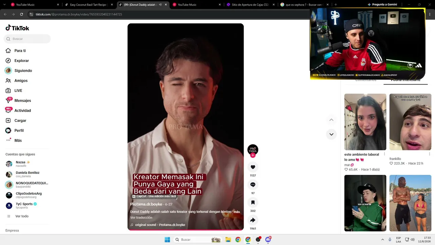Screen dimensions: 435x245
Task: Like the Protama.dr.boyke video with the heart icon
Action: click(x=253, y=167)
